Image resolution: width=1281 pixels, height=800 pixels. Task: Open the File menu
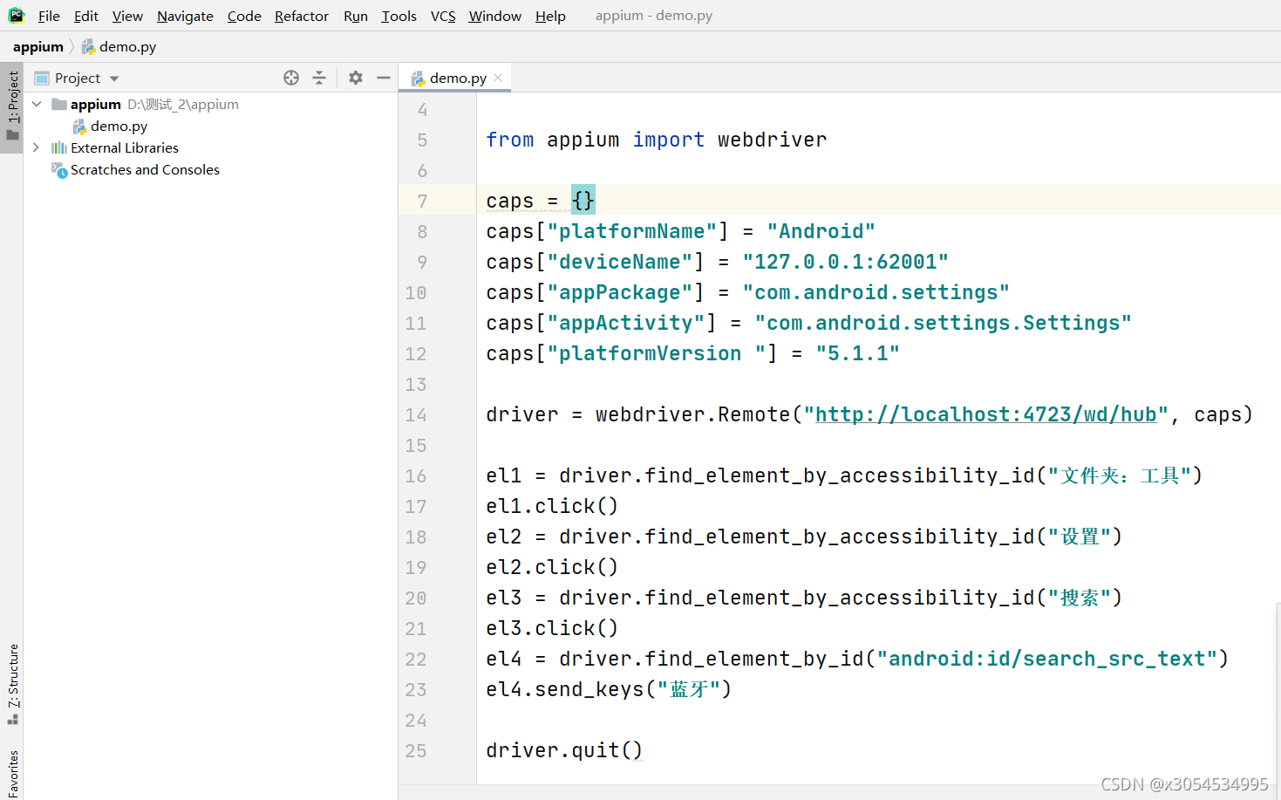tap(49, 16)
